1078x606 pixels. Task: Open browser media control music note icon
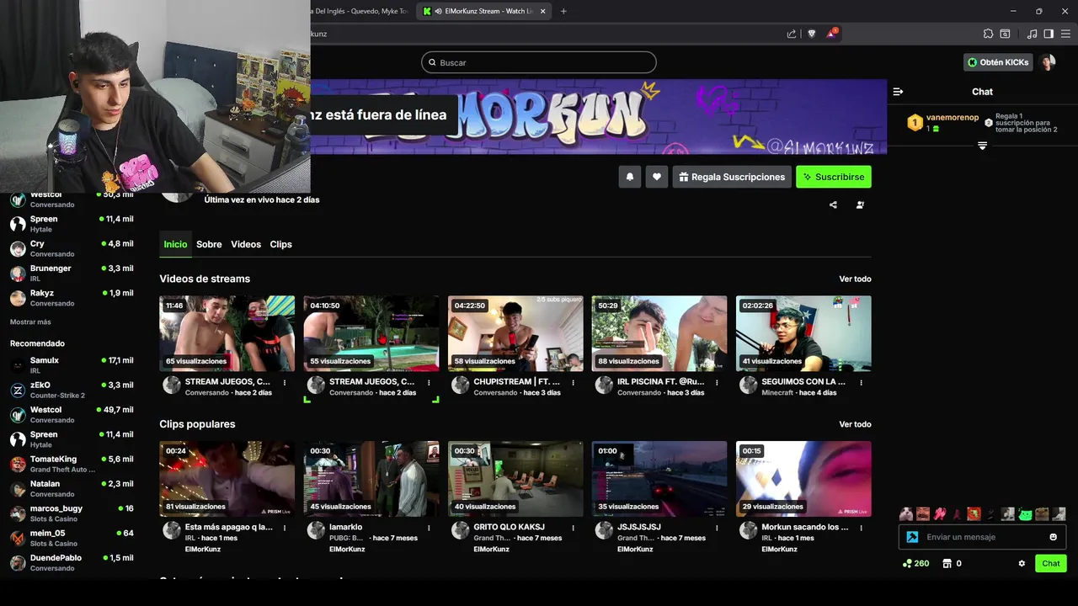[1032, 34]
